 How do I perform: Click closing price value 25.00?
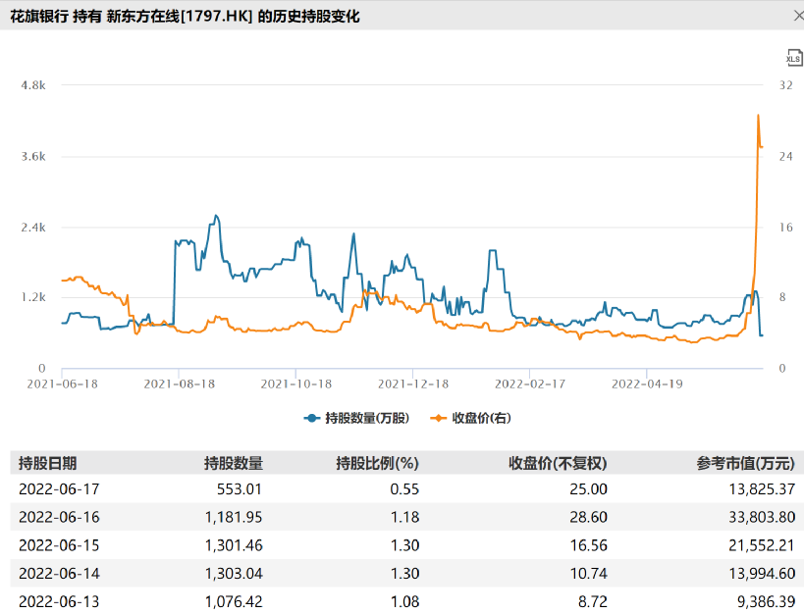(x=589, y=489)
